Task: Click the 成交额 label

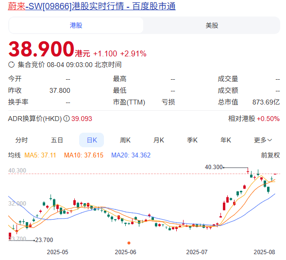Action: click(228, 90)
